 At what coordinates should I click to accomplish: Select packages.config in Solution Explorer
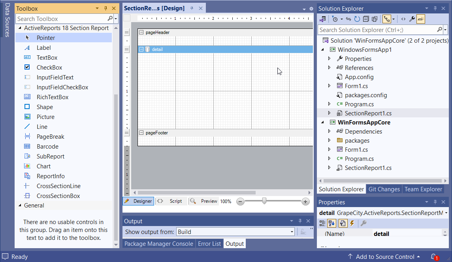(x=366, y=95)
